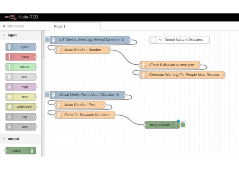Viewport: 239px width, 170px height.
Task: Click function icon on Generate Warning node
Action: click(x=143, y=75)
